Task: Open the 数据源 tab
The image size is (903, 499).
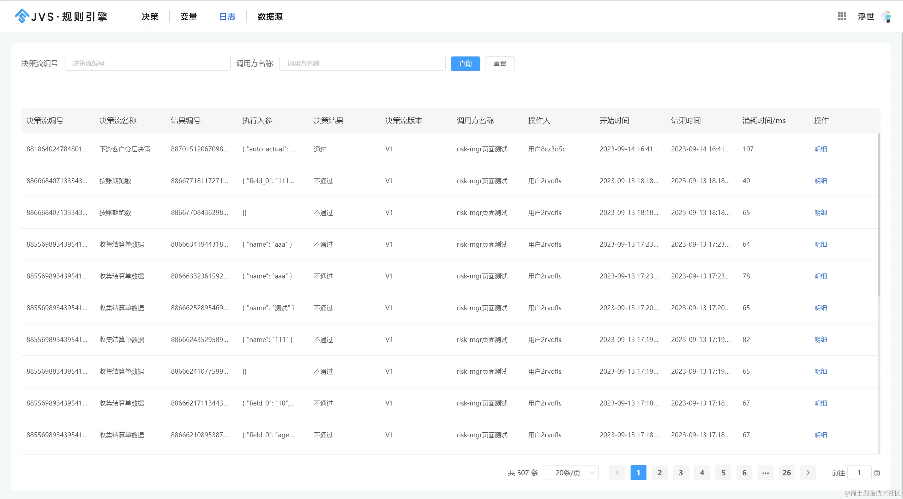Action: click(270, 17)
